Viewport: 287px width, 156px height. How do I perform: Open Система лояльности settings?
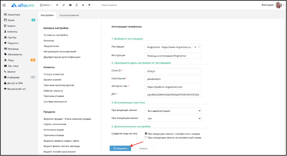click(x=55, y=102)
